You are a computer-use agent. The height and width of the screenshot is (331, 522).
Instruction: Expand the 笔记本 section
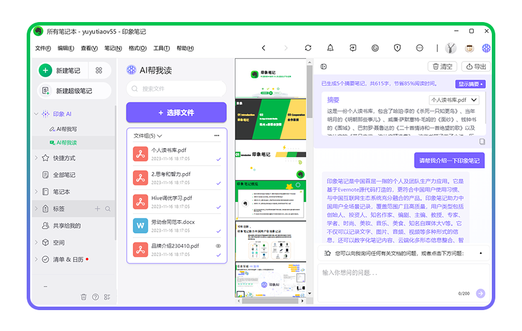36,192
